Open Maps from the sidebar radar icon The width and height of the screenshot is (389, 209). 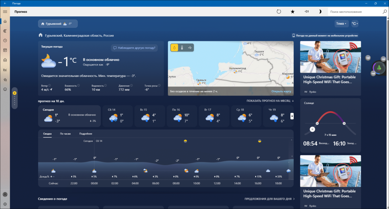(x=5, y=31)
